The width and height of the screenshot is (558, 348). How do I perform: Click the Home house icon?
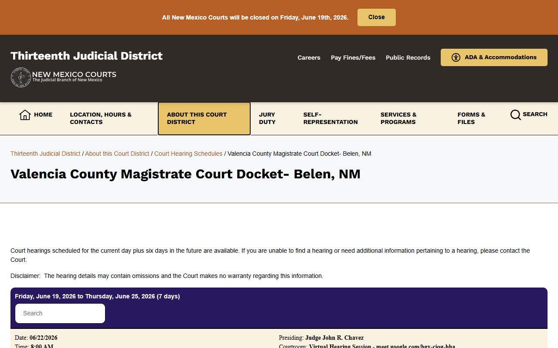[x=25, y=115]
